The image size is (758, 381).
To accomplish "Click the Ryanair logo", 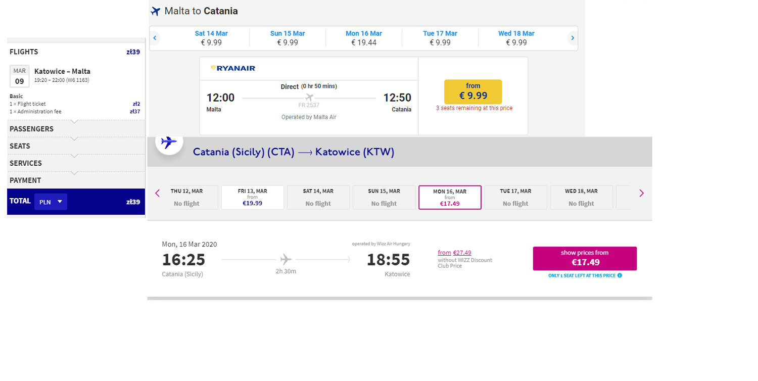I will tap(233, 68).
